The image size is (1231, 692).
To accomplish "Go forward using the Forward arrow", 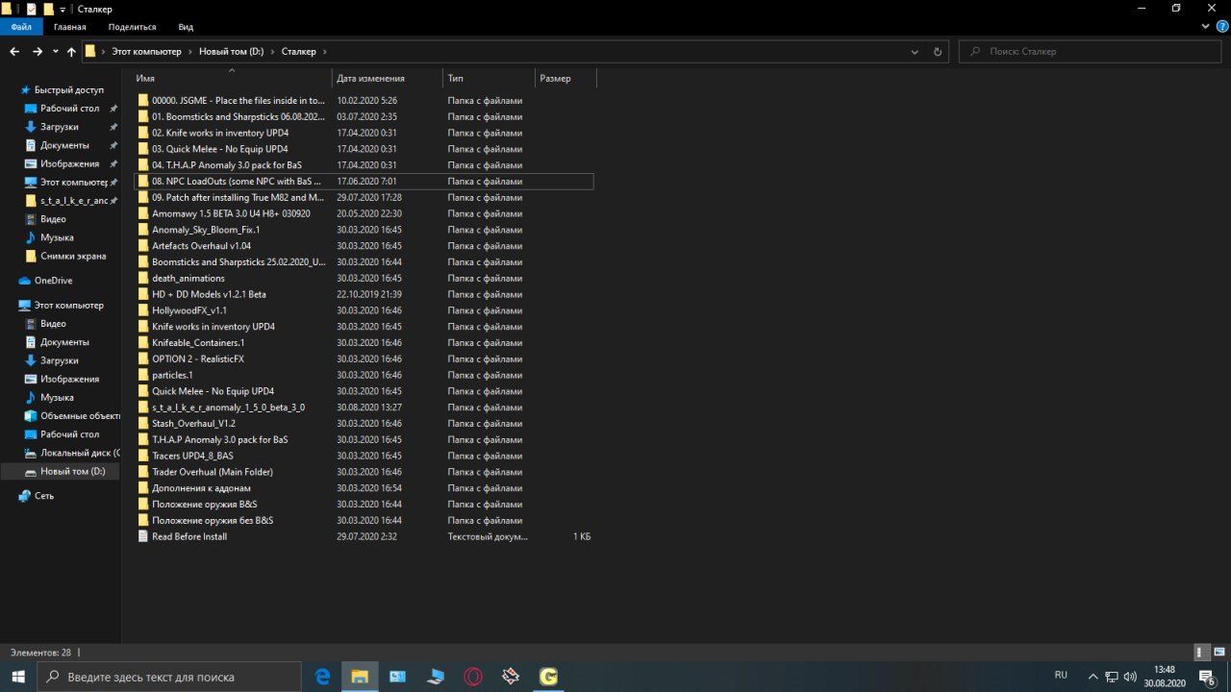I will coord(37,52).
